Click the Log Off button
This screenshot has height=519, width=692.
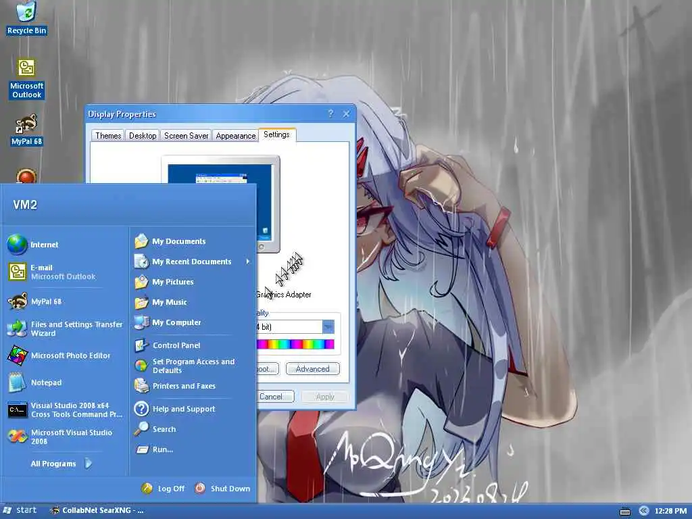(163, 489)
